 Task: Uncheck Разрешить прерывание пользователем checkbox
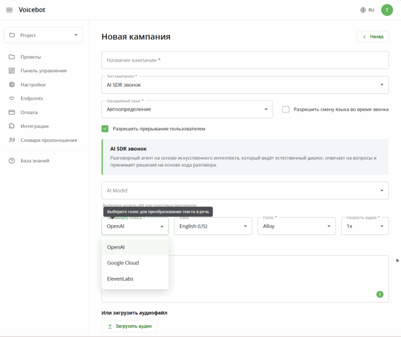point(105,129)
